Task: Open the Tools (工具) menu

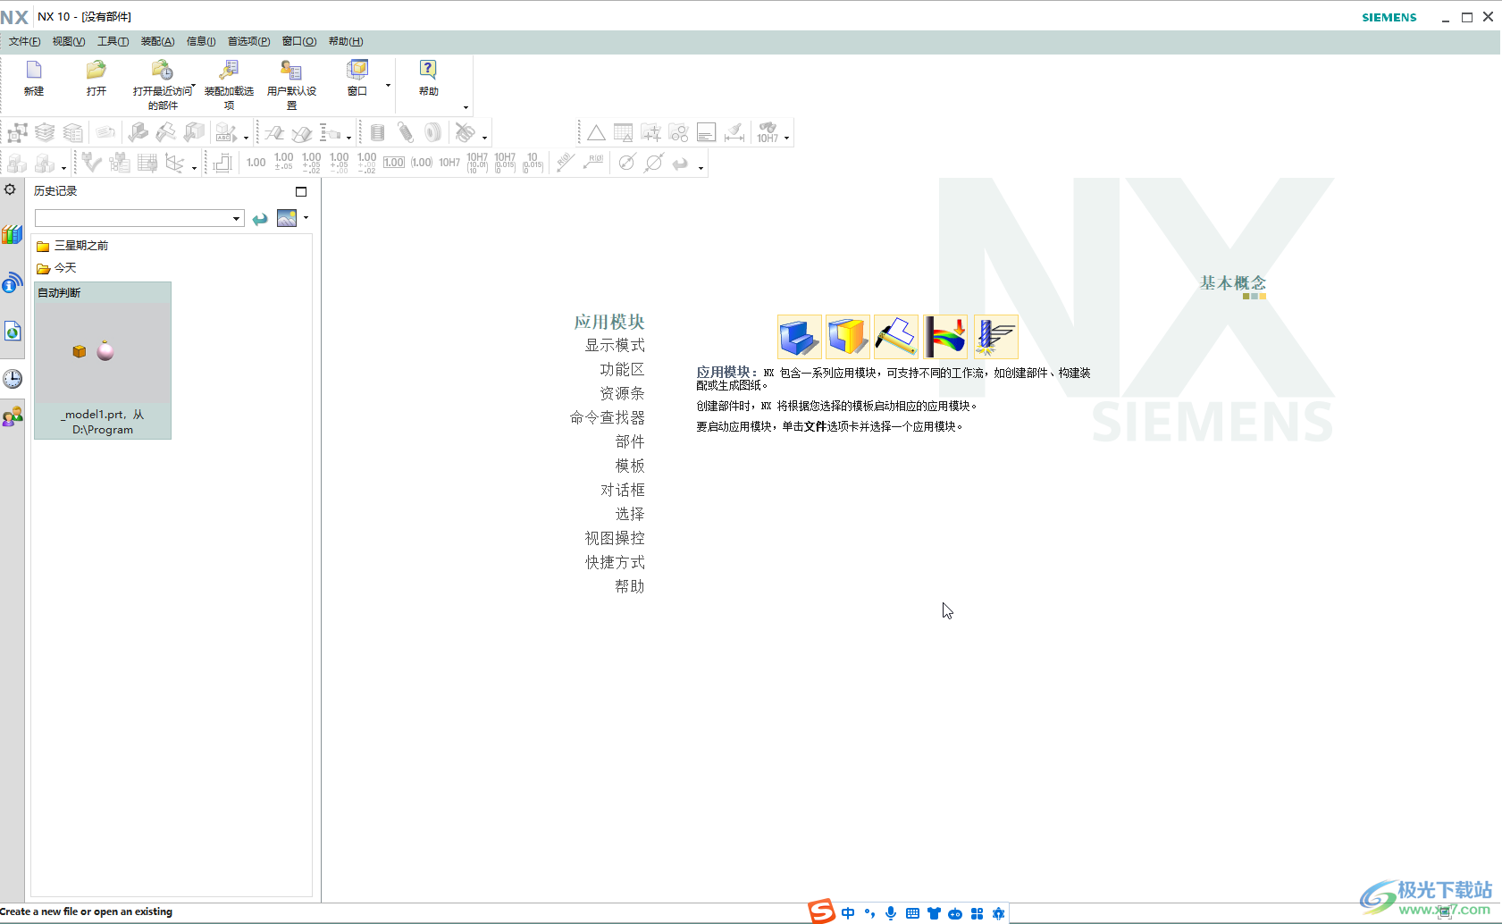Action: (113, 41)
